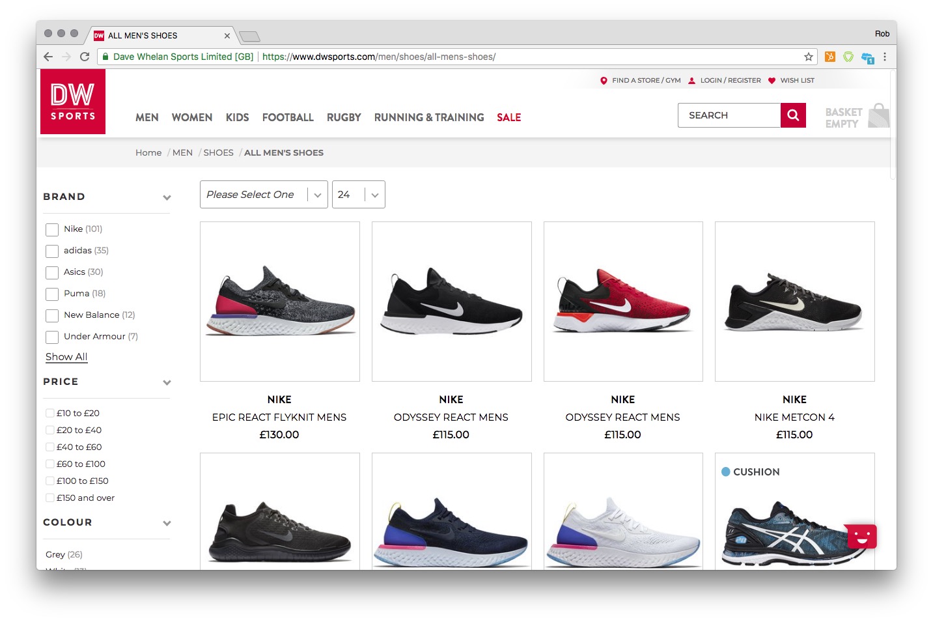Open Chrome's three-dot menu
The image size is (933, 622).
pyautogui.click(x=884, y=57)
